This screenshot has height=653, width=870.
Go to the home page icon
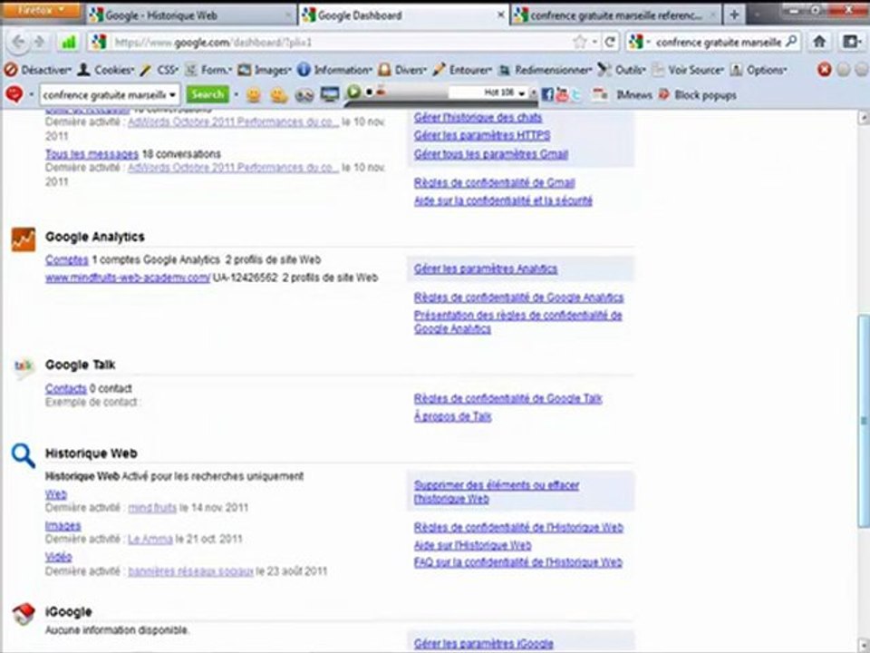[x=819, y=42]
